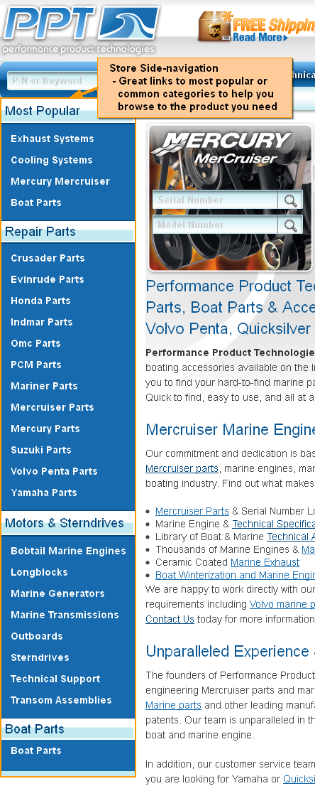Click the Read More arrow link

point(260,38)
